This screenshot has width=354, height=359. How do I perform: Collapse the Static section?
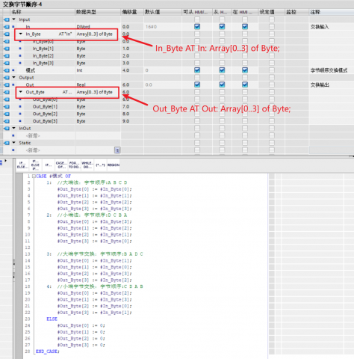(14, 143)
